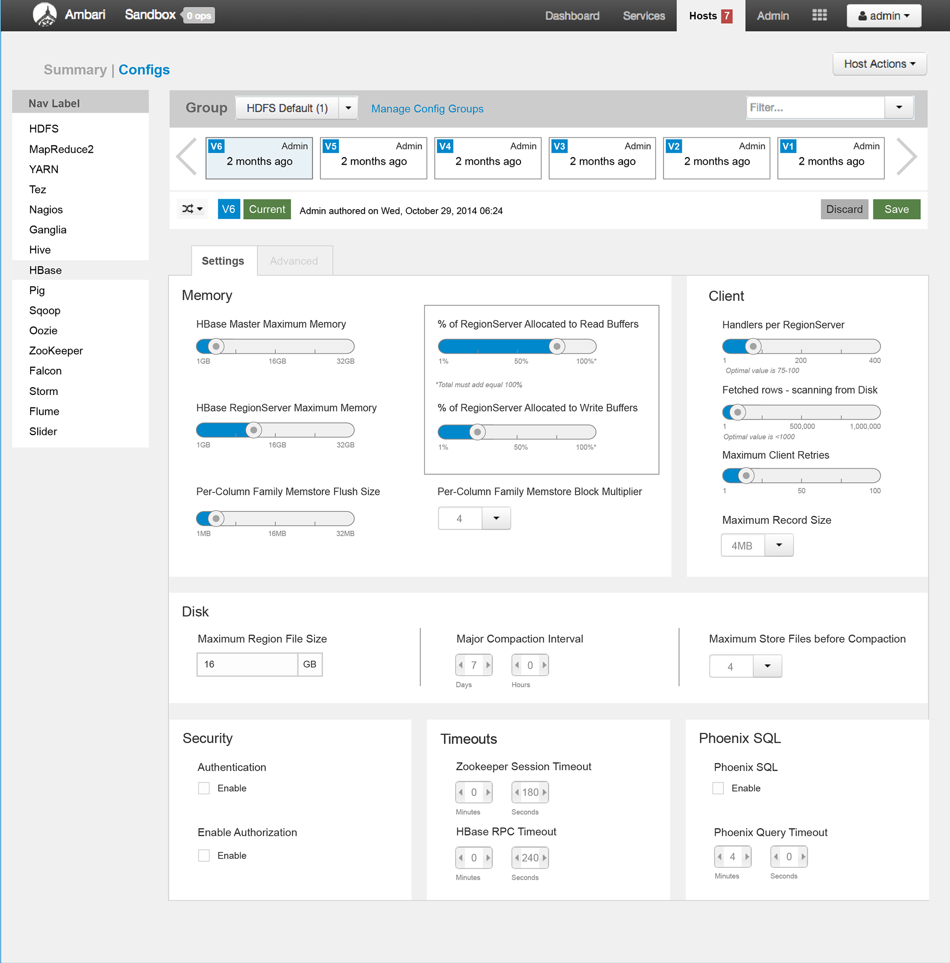Click the Maximum Region File Size field
The height and width of the screenshot is (963, 950).
[248, 664]
